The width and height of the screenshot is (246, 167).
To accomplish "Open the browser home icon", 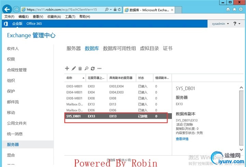I will (228, 10).
